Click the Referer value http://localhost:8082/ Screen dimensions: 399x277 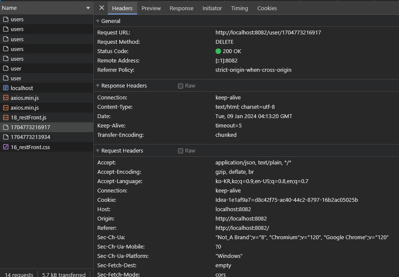[x=242, y=228]
